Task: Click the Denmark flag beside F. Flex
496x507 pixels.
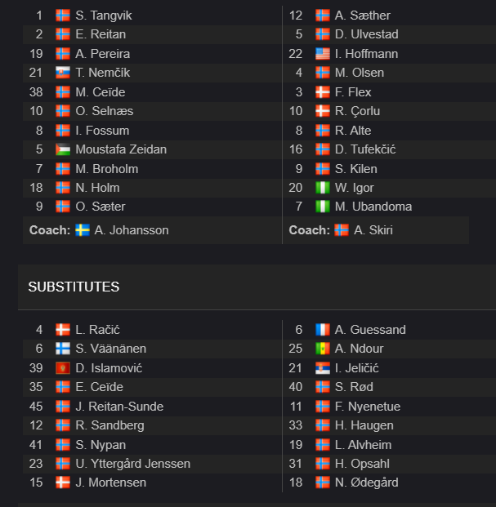Action: (323, 92)
